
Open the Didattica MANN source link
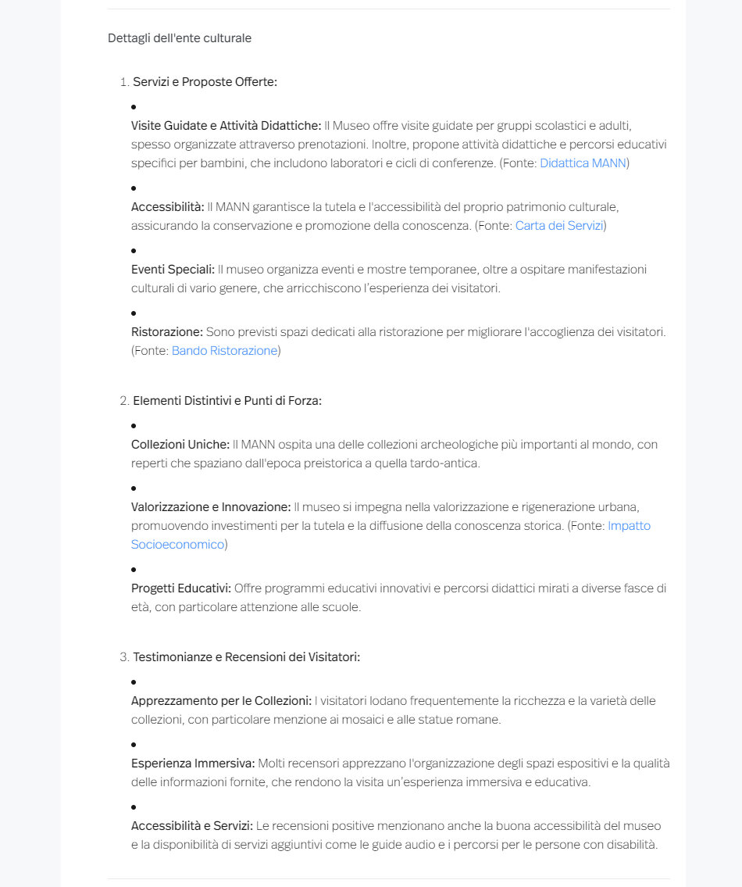tap(583, 163)
